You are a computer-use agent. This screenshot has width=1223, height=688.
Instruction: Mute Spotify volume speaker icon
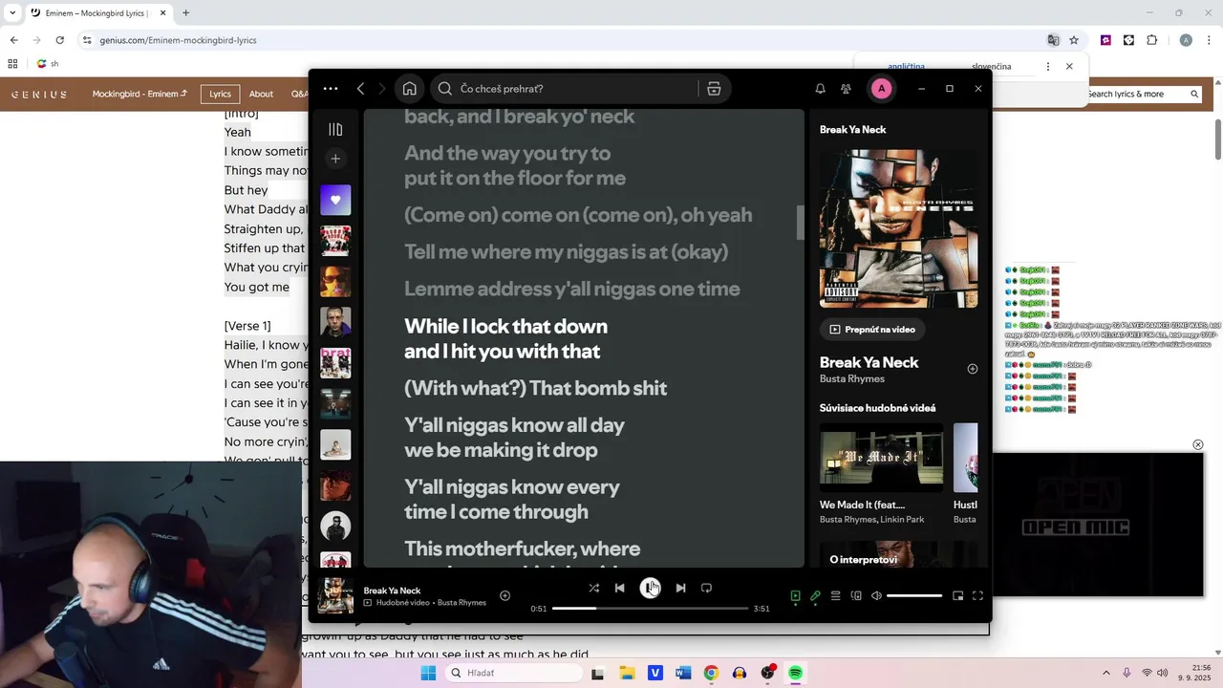tap(876, 595)
